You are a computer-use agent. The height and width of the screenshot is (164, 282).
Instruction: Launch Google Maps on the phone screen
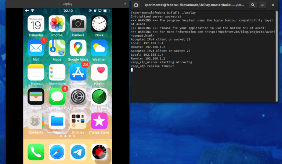click(x=78, y=48)
